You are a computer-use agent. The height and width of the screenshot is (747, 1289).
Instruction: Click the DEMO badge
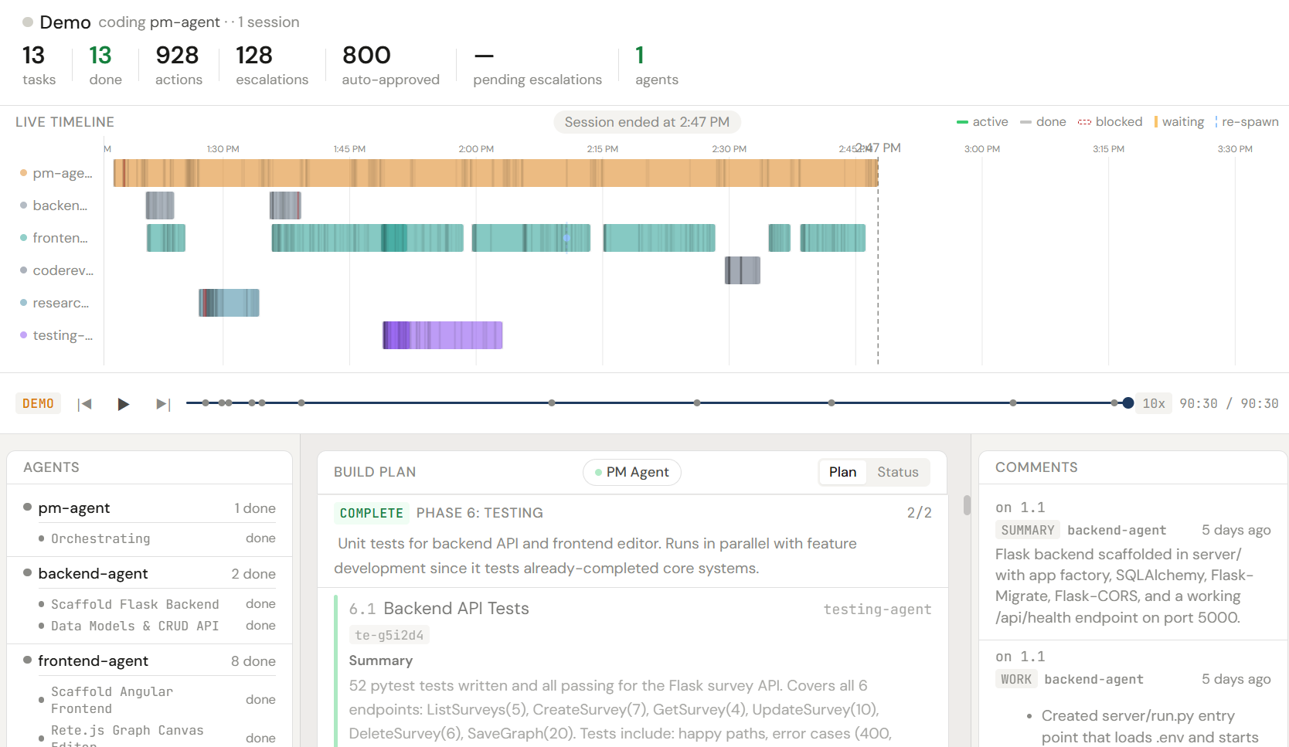tap(38, 403)
